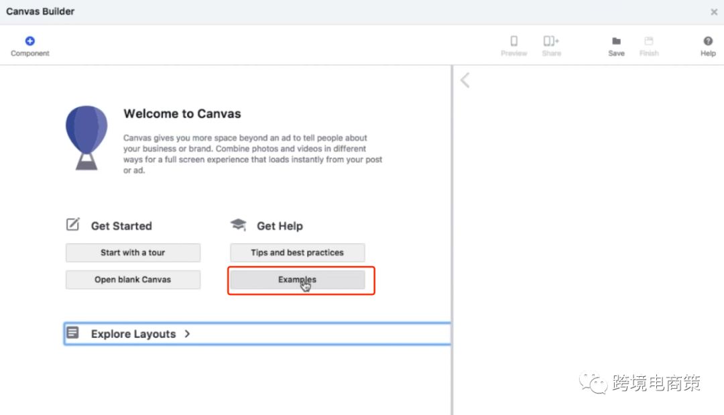This screenshot has width=724, height=415.
Task: Expand Explore Layouts using its right chevron
Action: [187, 333]
